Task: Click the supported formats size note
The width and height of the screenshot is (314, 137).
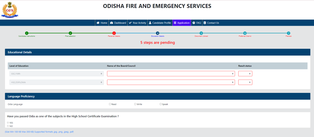Action: (x=40, y=132)
